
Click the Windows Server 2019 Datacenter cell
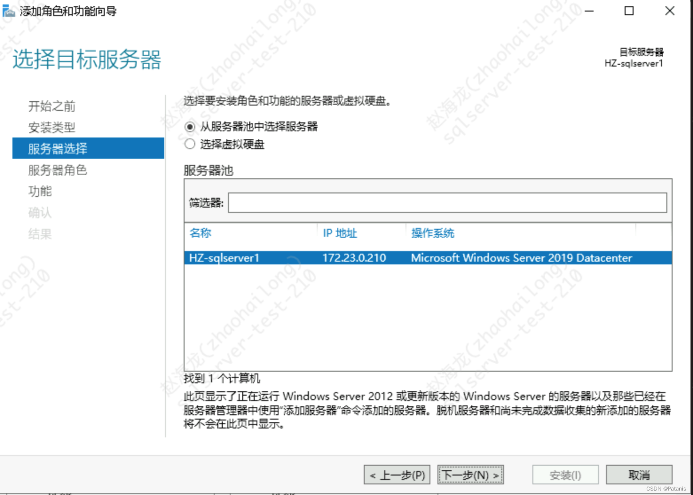[x=521, y=258]
